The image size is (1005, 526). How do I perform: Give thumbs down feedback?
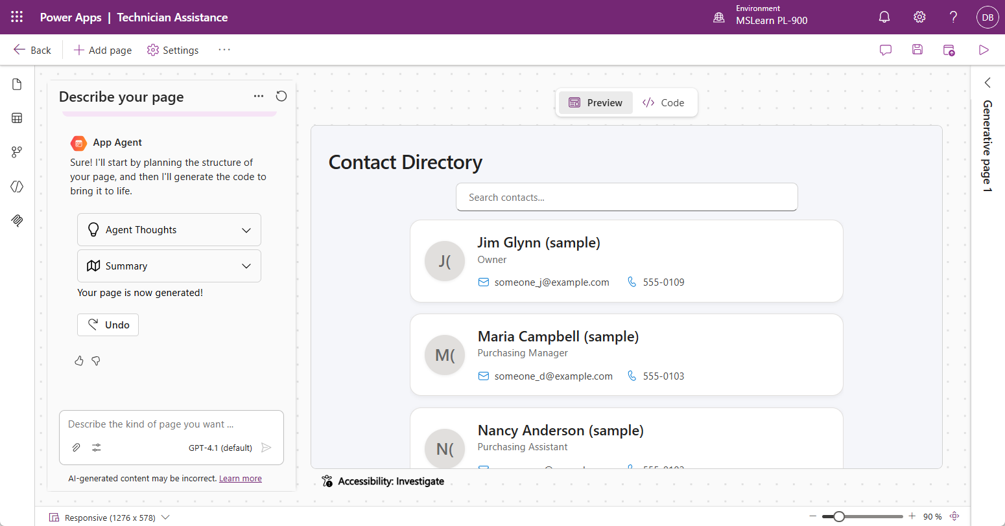96,361
